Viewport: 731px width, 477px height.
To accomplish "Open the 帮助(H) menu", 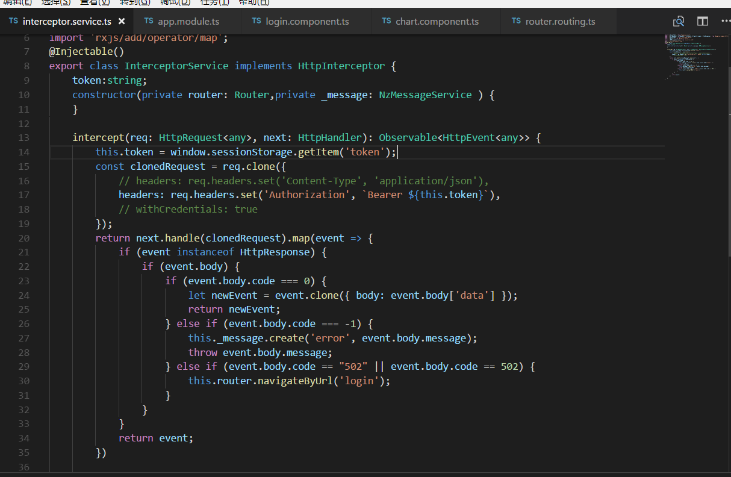I will [254, 2].
